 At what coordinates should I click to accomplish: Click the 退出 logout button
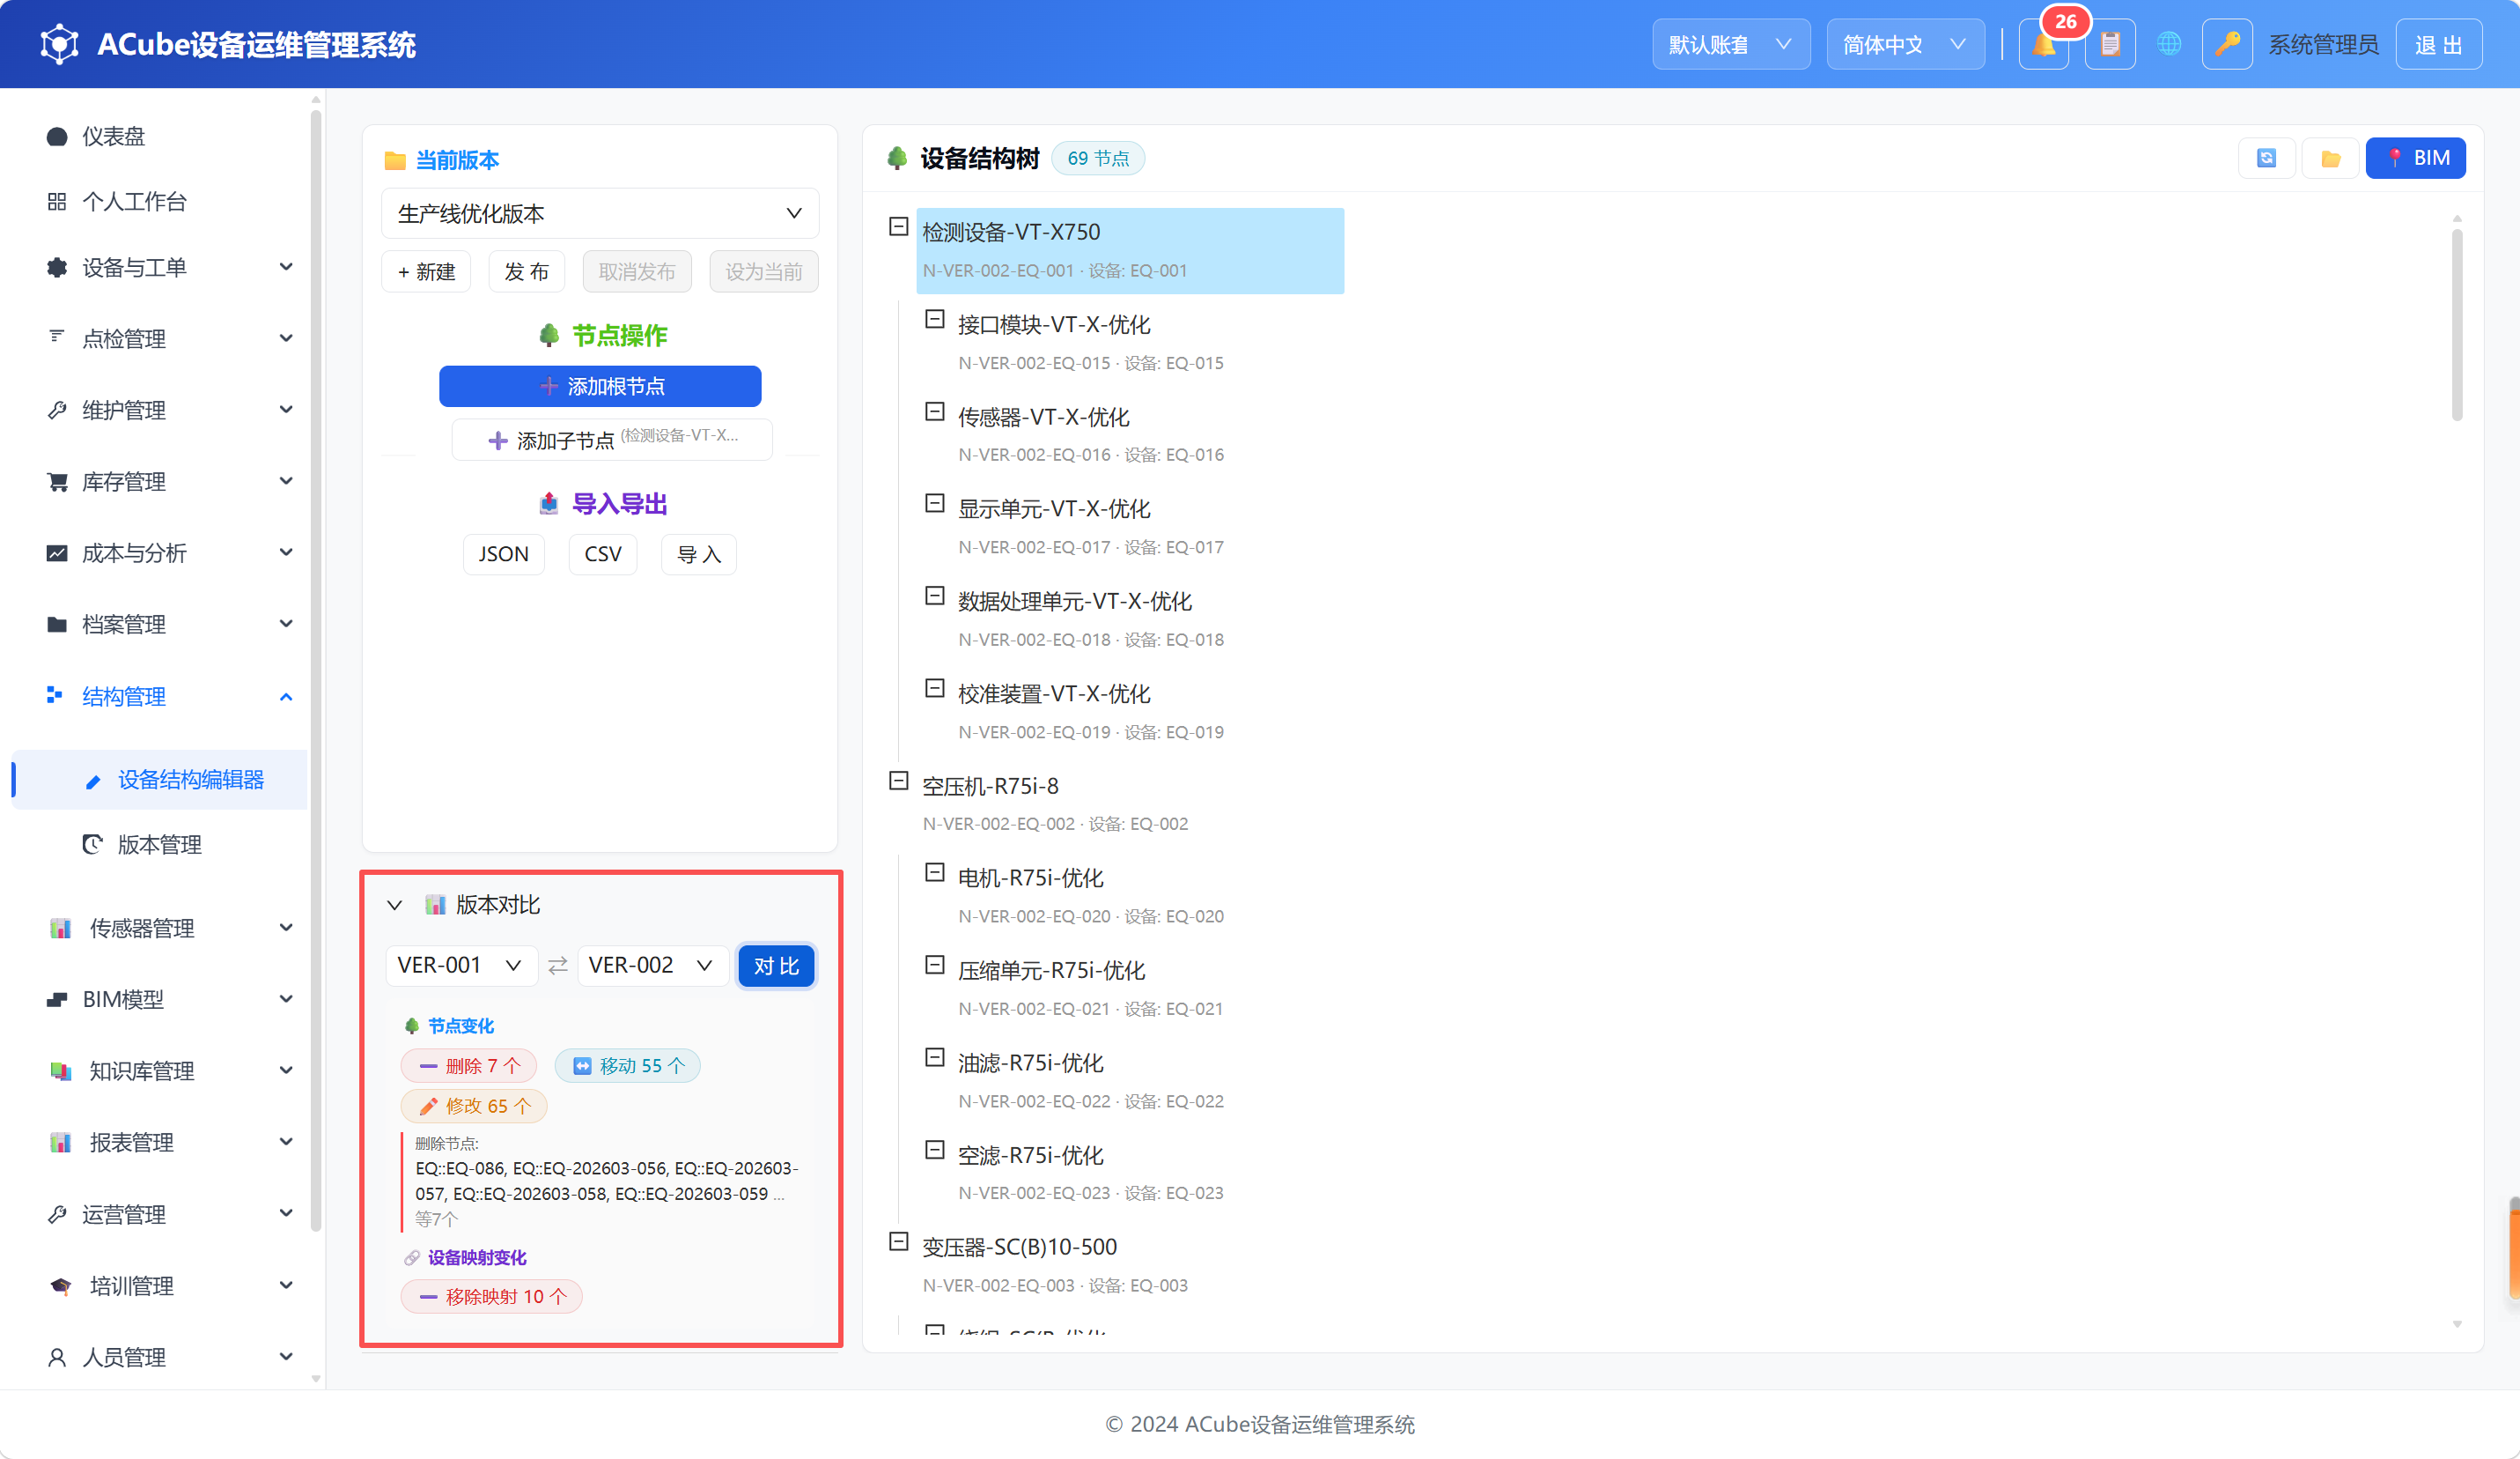pos(2438,45)
